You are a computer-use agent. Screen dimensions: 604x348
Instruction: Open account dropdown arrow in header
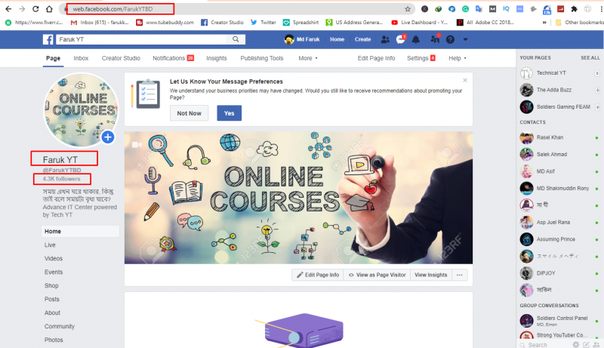[x=465, y=39]
